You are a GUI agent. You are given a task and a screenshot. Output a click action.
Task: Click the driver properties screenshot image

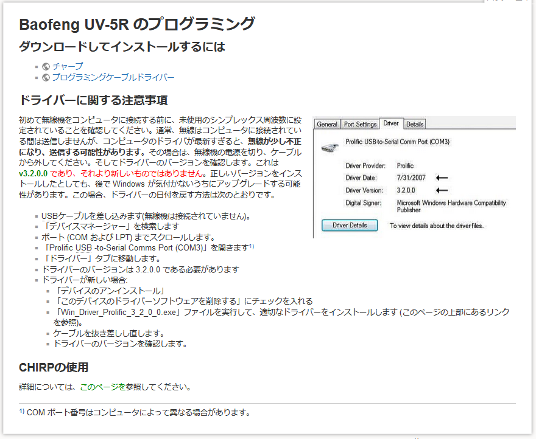[x=414, y=177]
